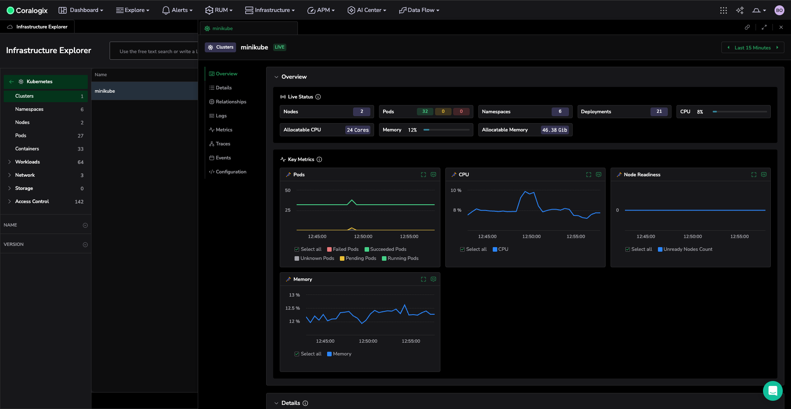Screen dimensions: 791x409
Task: Toggle Succeeded Pods legend series
Action: (385, 249)
